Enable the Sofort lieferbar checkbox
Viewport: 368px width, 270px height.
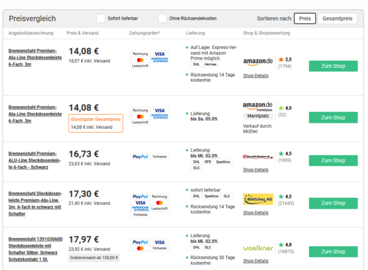tap(101, 18)
